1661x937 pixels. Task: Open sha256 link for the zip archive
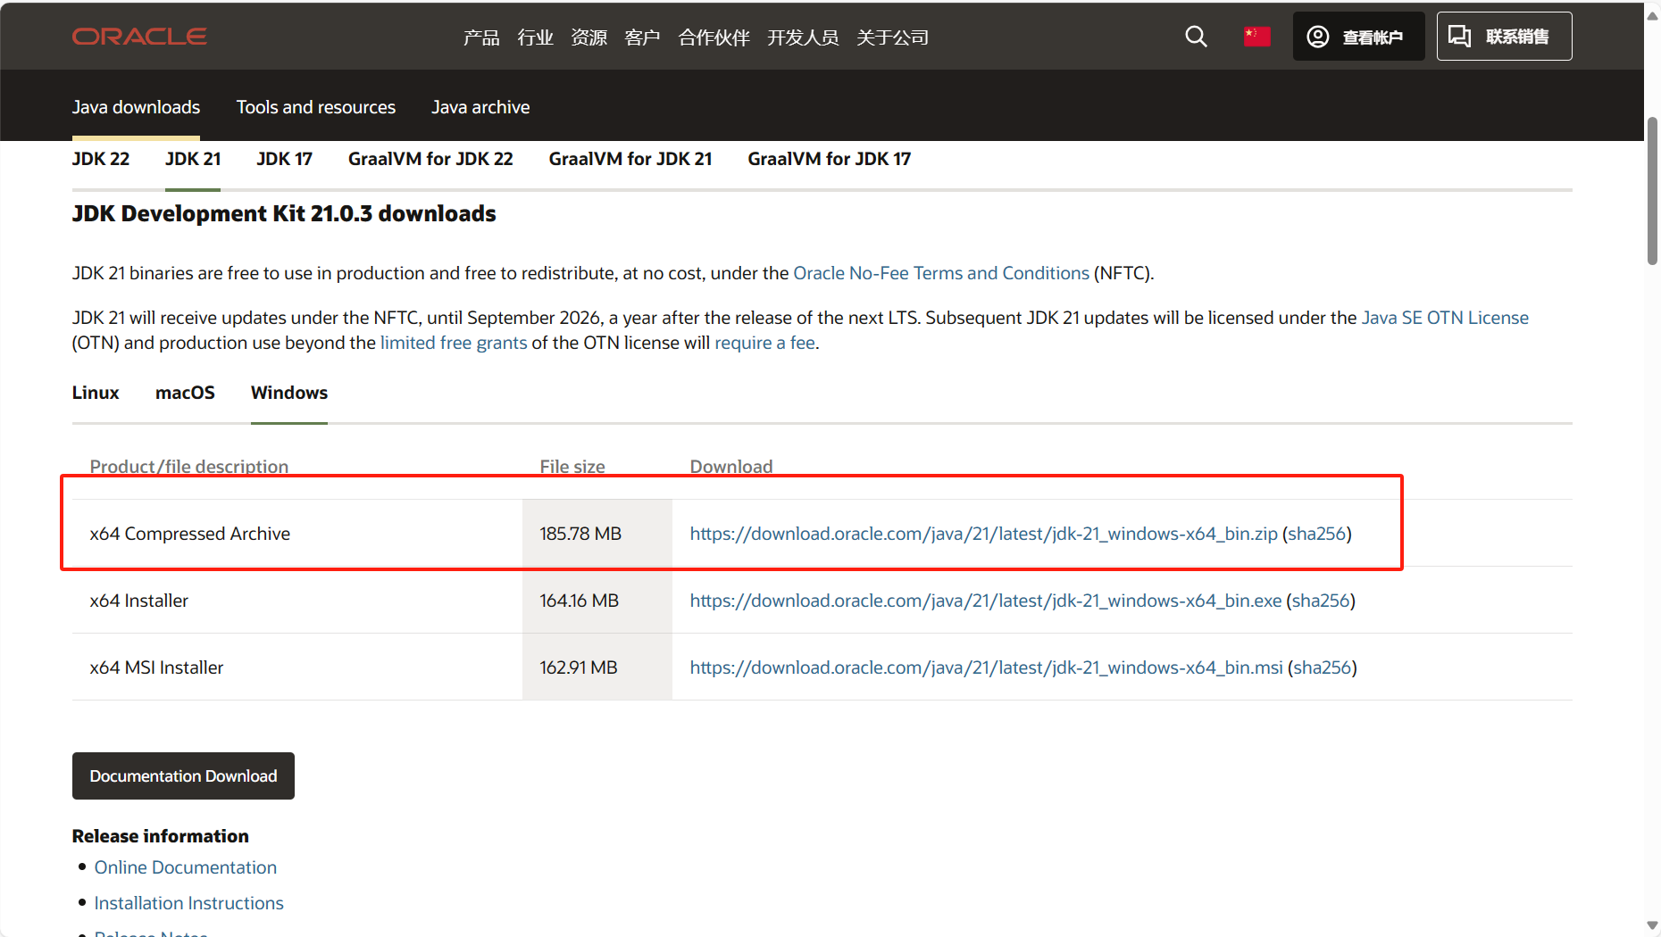pos(1316,534)
